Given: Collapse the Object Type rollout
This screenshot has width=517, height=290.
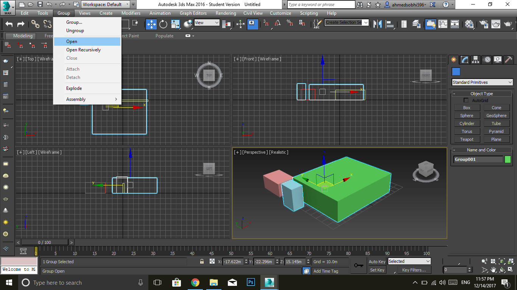Looking at the screenshot, I should pos(481,94).
